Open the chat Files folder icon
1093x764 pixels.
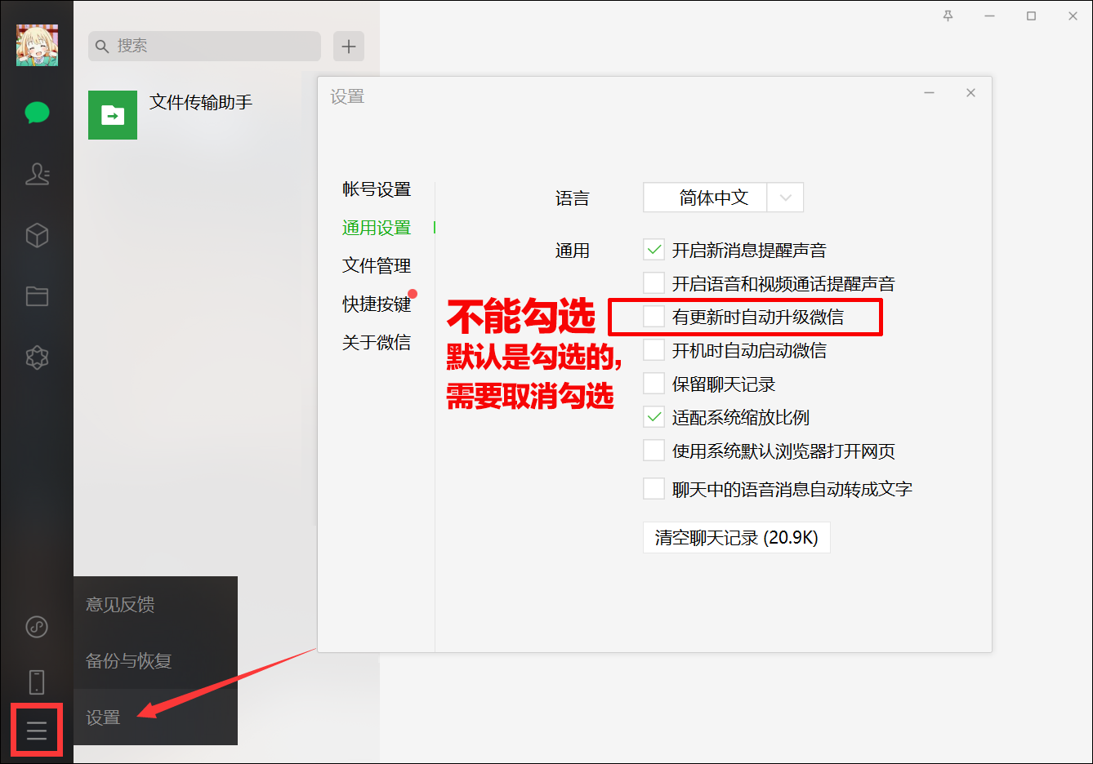click(x=37, y=295)
